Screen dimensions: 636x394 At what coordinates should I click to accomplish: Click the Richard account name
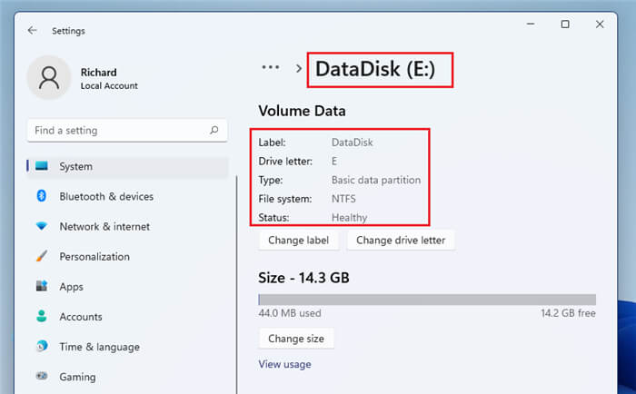coord(98,72)
